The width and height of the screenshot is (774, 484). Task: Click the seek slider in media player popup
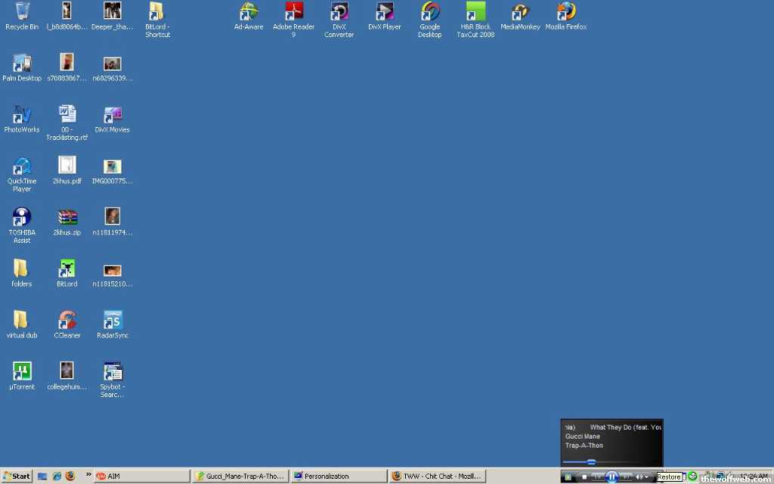(x=591, y=461)
